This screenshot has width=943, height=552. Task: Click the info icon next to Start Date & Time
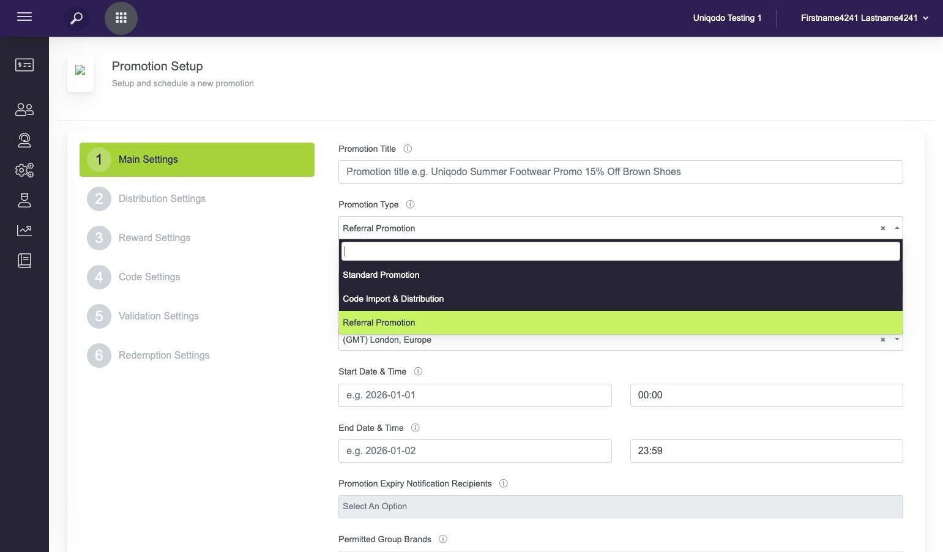coord(418,371)
